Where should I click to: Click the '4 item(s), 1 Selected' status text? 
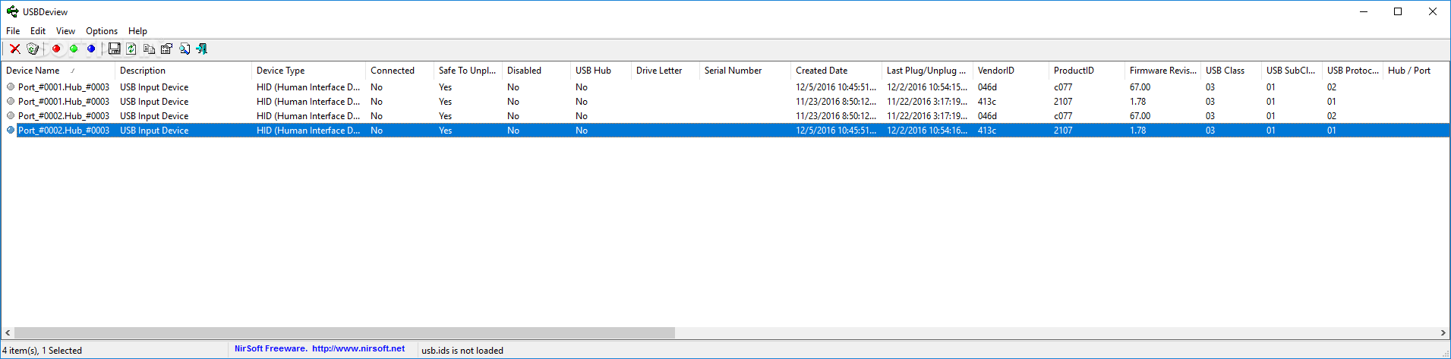(x=43, y=350)
